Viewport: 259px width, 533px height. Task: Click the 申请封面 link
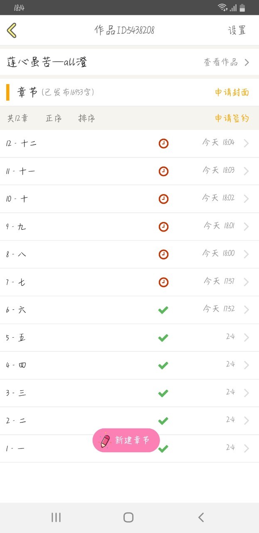click(232, 92)
